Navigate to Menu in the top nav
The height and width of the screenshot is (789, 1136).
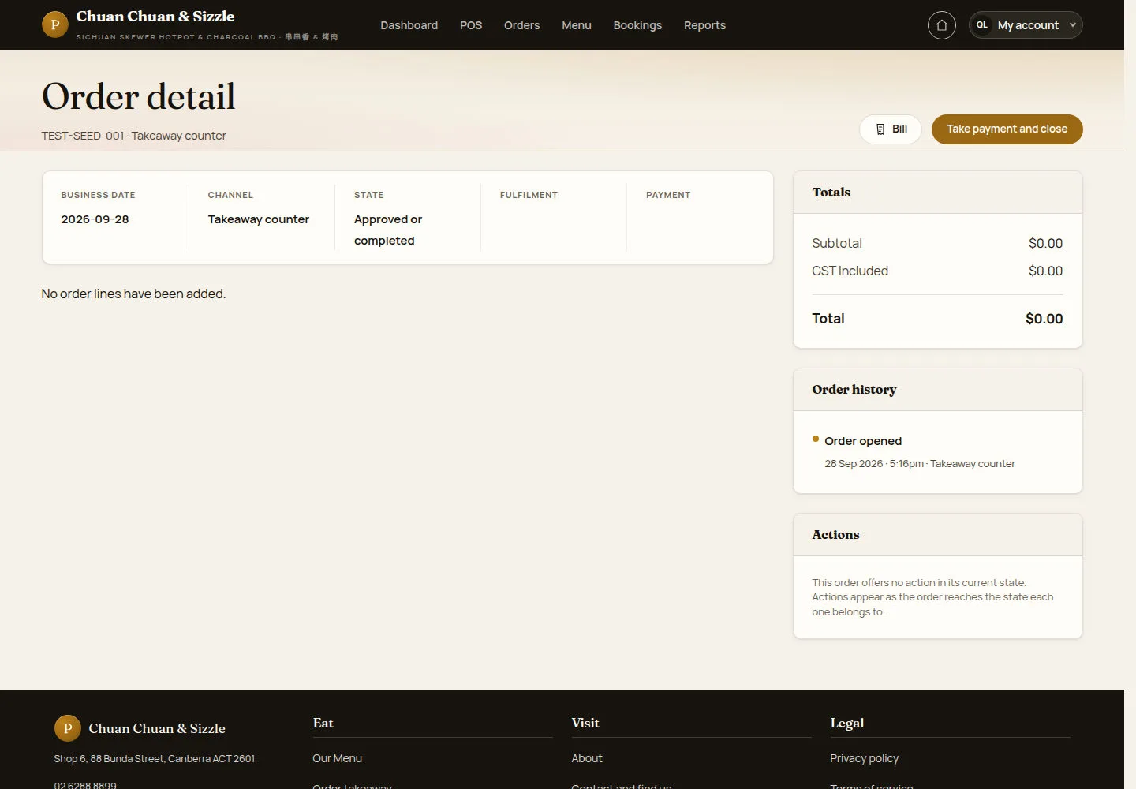pyautogui.click(x=577, y=25)
